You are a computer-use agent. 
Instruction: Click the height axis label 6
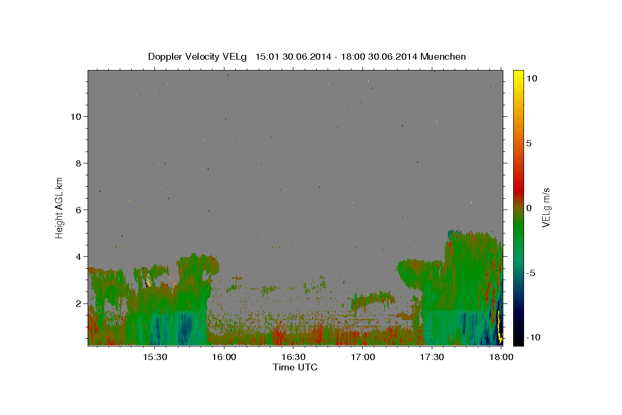(x=78, y=210)
